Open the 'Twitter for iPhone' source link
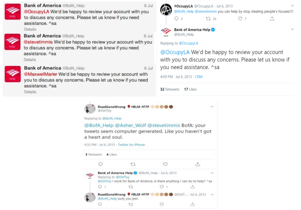 tap(131, 145)
